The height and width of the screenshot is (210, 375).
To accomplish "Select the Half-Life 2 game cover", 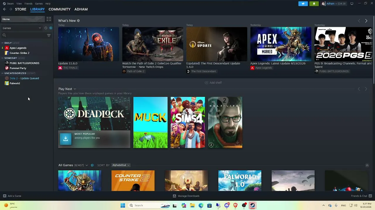I will click(225, 123).
